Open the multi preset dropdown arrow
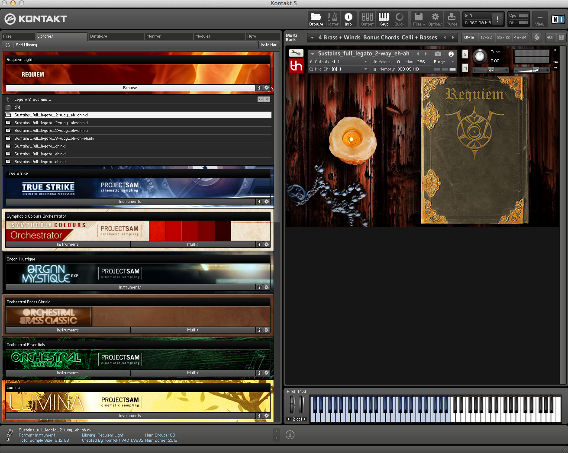 click(x=312, y=38)
